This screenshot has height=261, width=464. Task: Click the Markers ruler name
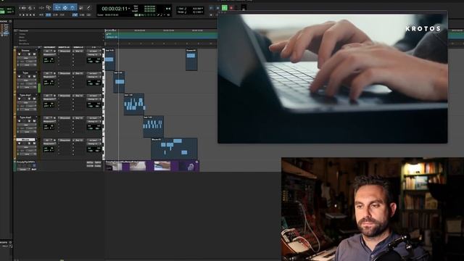23,41
